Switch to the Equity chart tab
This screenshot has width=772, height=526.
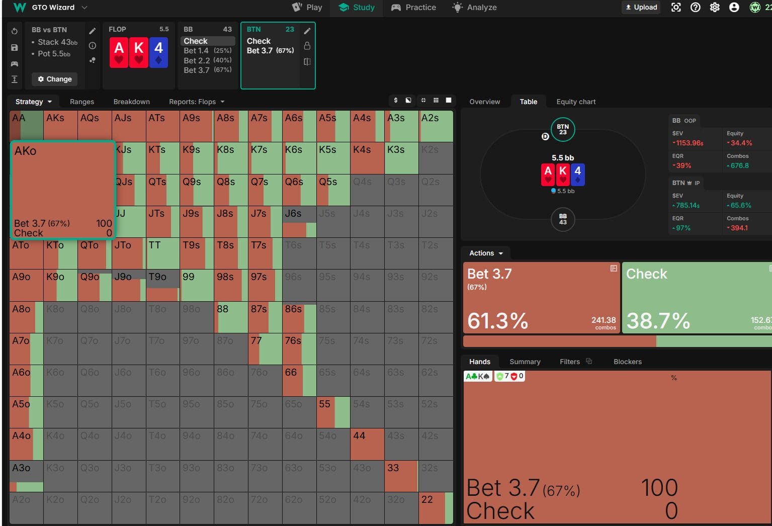[575, 101]
